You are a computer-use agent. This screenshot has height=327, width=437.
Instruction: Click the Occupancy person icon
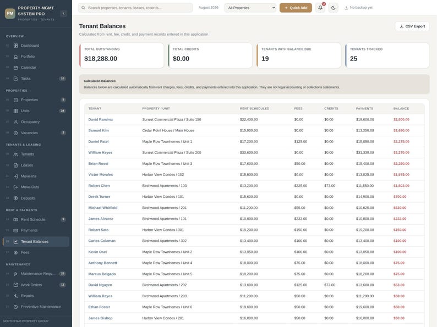[x=15, y=122]
